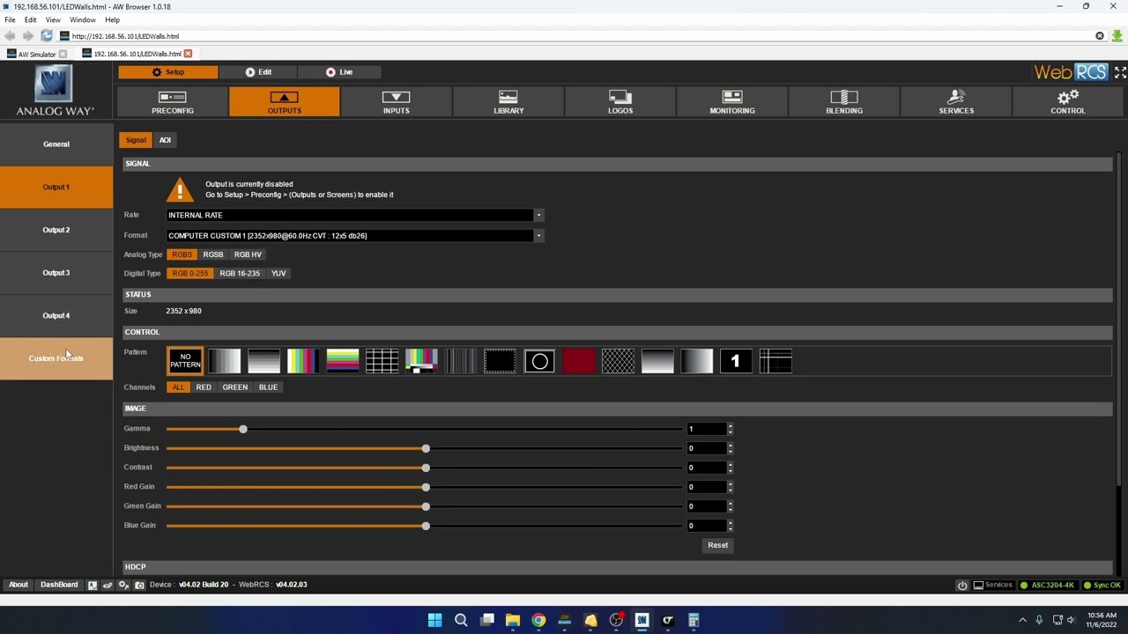Select Output 4 in sidebar
Screen dimensions: 1128x634
56,315
